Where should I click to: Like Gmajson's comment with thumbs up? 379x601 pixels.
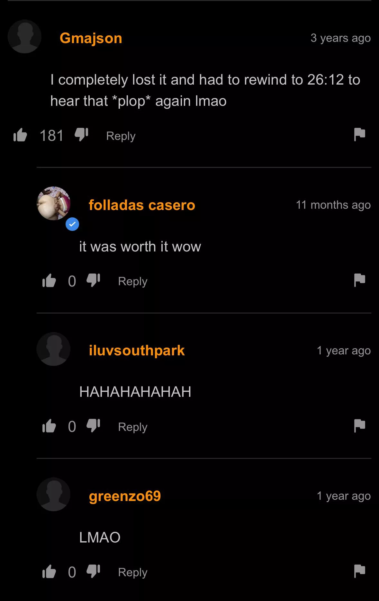pos(20,135)
